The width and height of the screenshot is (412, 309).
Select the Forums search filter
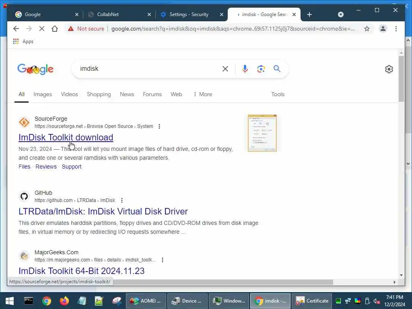(x=152, y=94)
